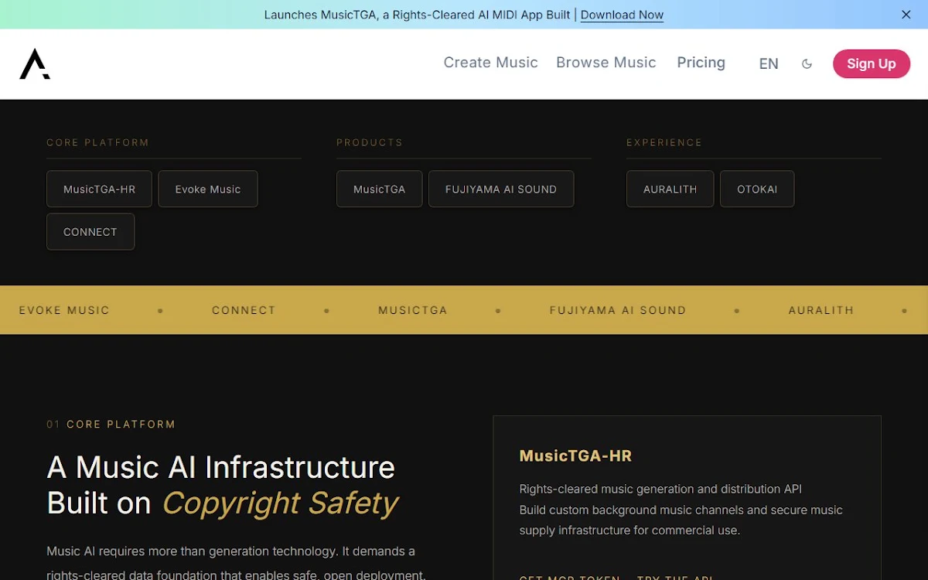The height and width of the screenshot is (580, 928).
Task: Click the PRODUCTS section header
Action: (x=370, y=142)
